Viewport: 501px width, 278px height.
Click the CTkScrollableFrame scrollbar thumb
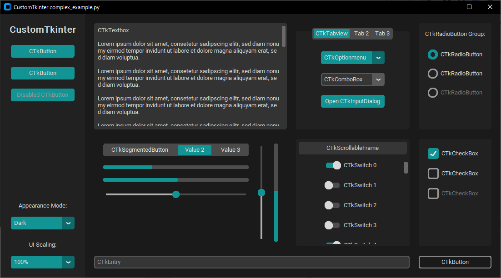(x=406, y=168)
